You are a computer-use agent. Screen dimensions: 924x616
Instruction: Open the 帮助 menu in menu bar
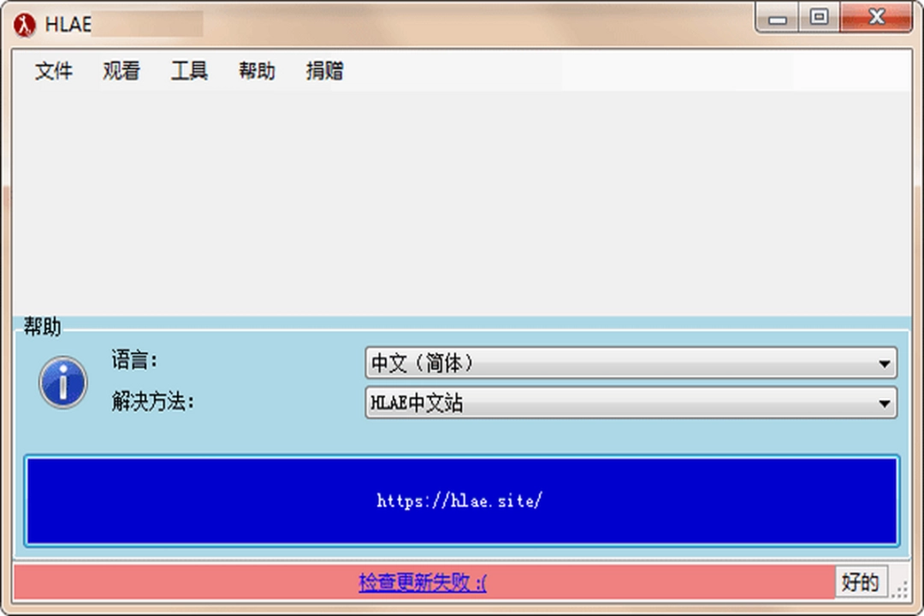[257, 71]
